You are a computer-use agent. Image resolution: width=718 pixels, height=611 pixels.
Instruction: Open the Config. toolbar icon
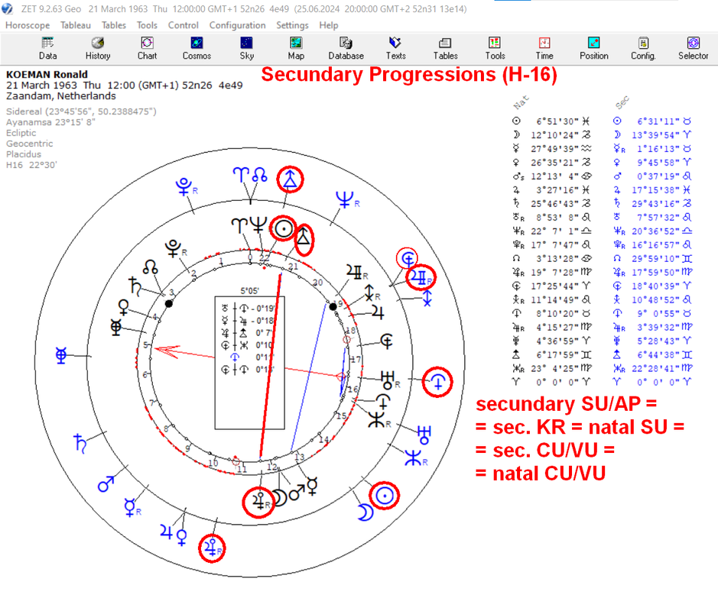643,48
